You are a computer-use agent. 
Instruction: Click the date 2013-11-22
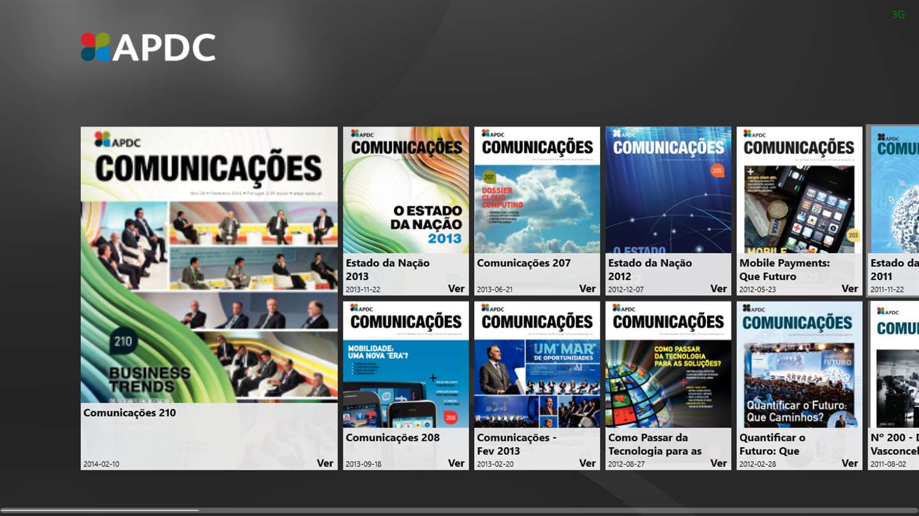pyautogui.click(x=363, y=289)
